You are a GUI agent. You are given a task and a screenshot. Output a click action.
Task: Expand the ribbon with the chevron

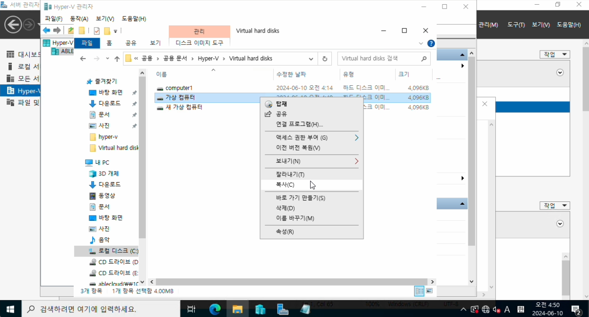click(x=421, y=43)
